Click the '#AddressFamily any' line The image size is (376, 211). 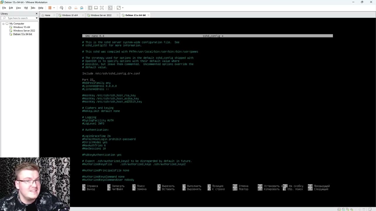click(96, 83)
